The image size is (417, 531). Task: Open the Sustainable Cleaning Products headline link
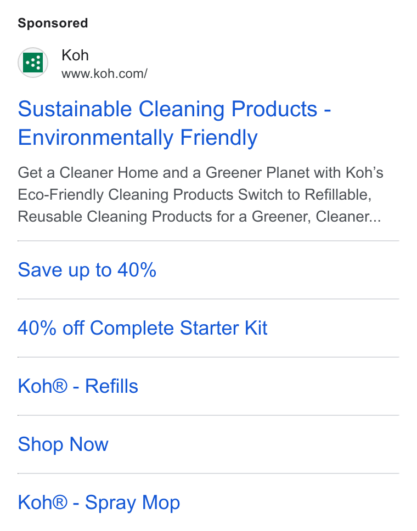tap(174, 123)
